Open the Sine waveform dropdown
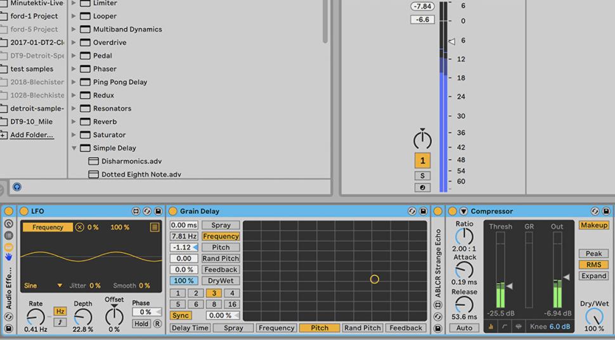This screenshot has width=615, height=340. pyautogui.click(x=60, y=286)
